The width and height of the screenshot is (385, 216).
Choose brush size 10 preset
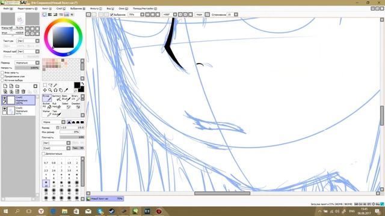(x=46, y=184)
